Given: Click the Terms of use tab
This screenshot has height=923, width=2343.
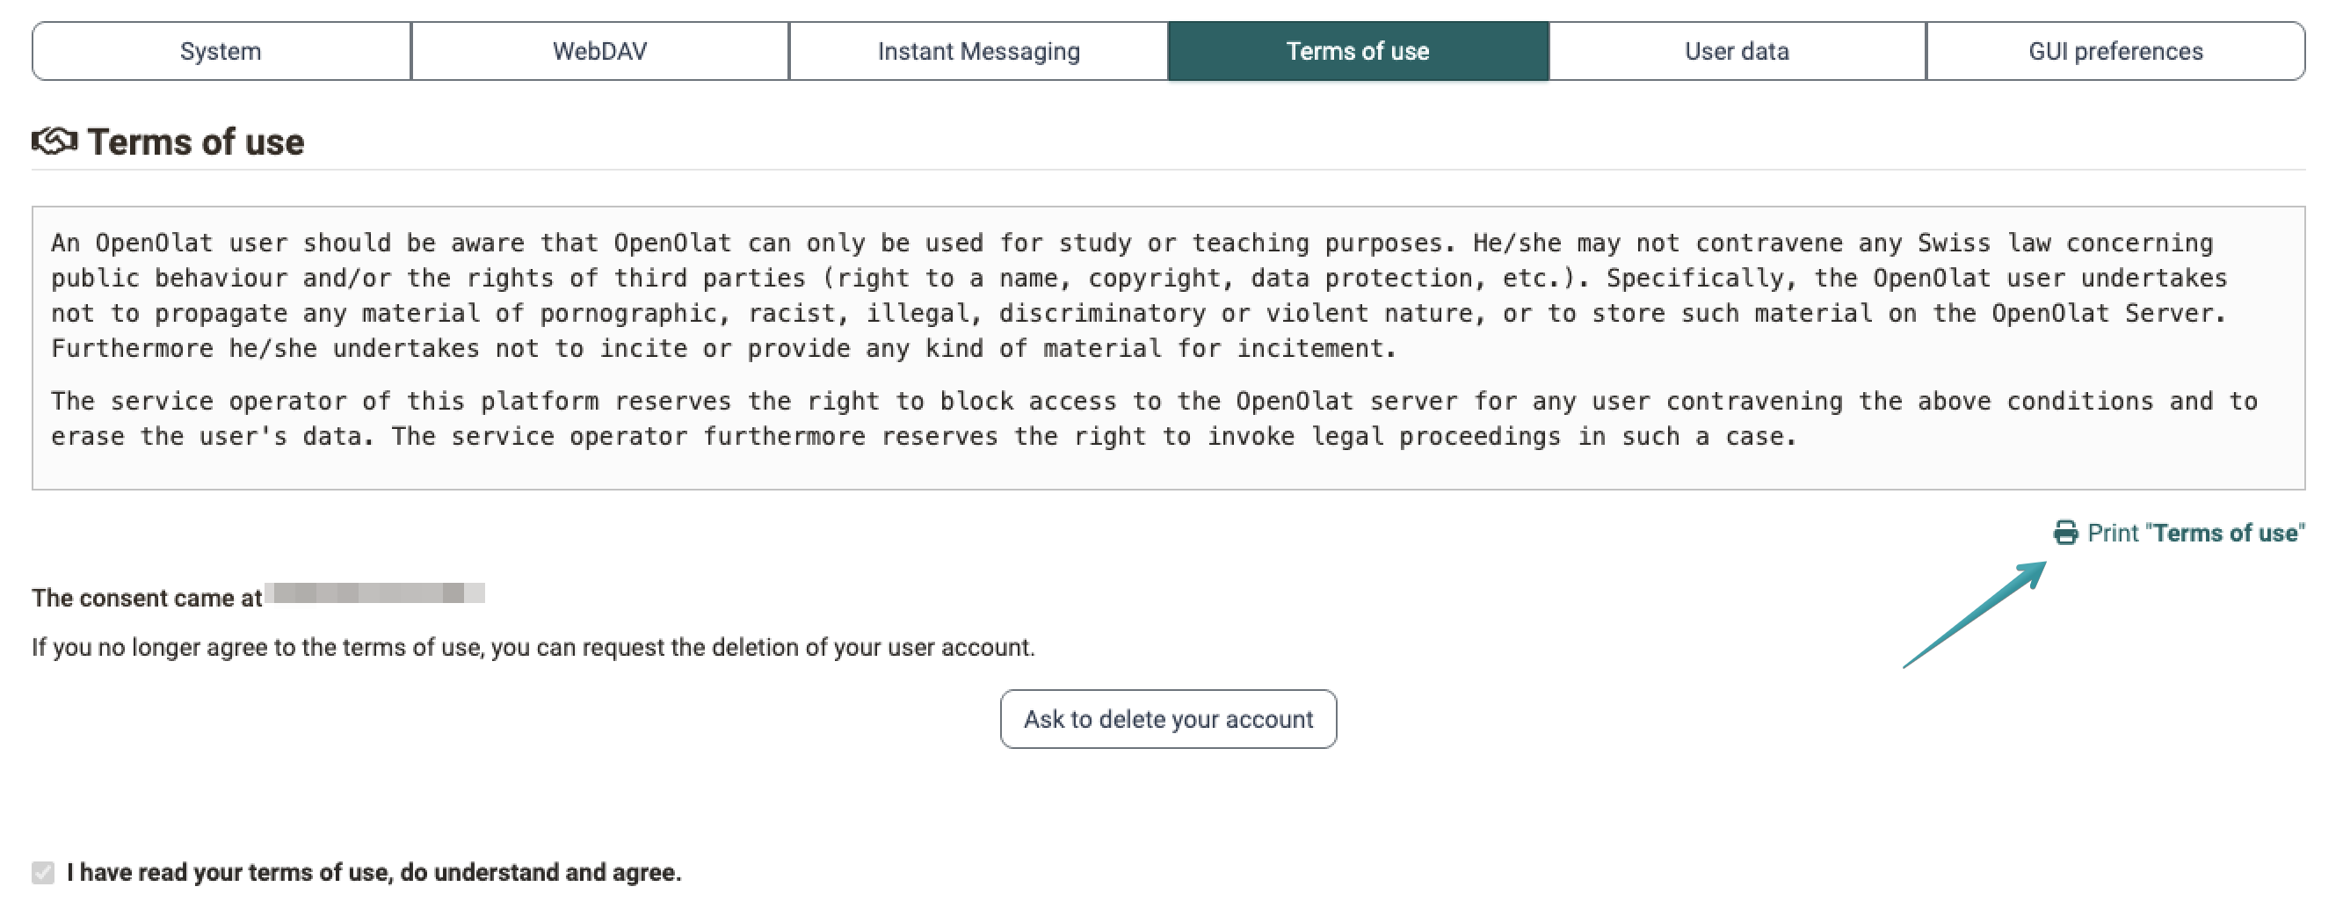Looking at the screenshot, I should 1358,51.
